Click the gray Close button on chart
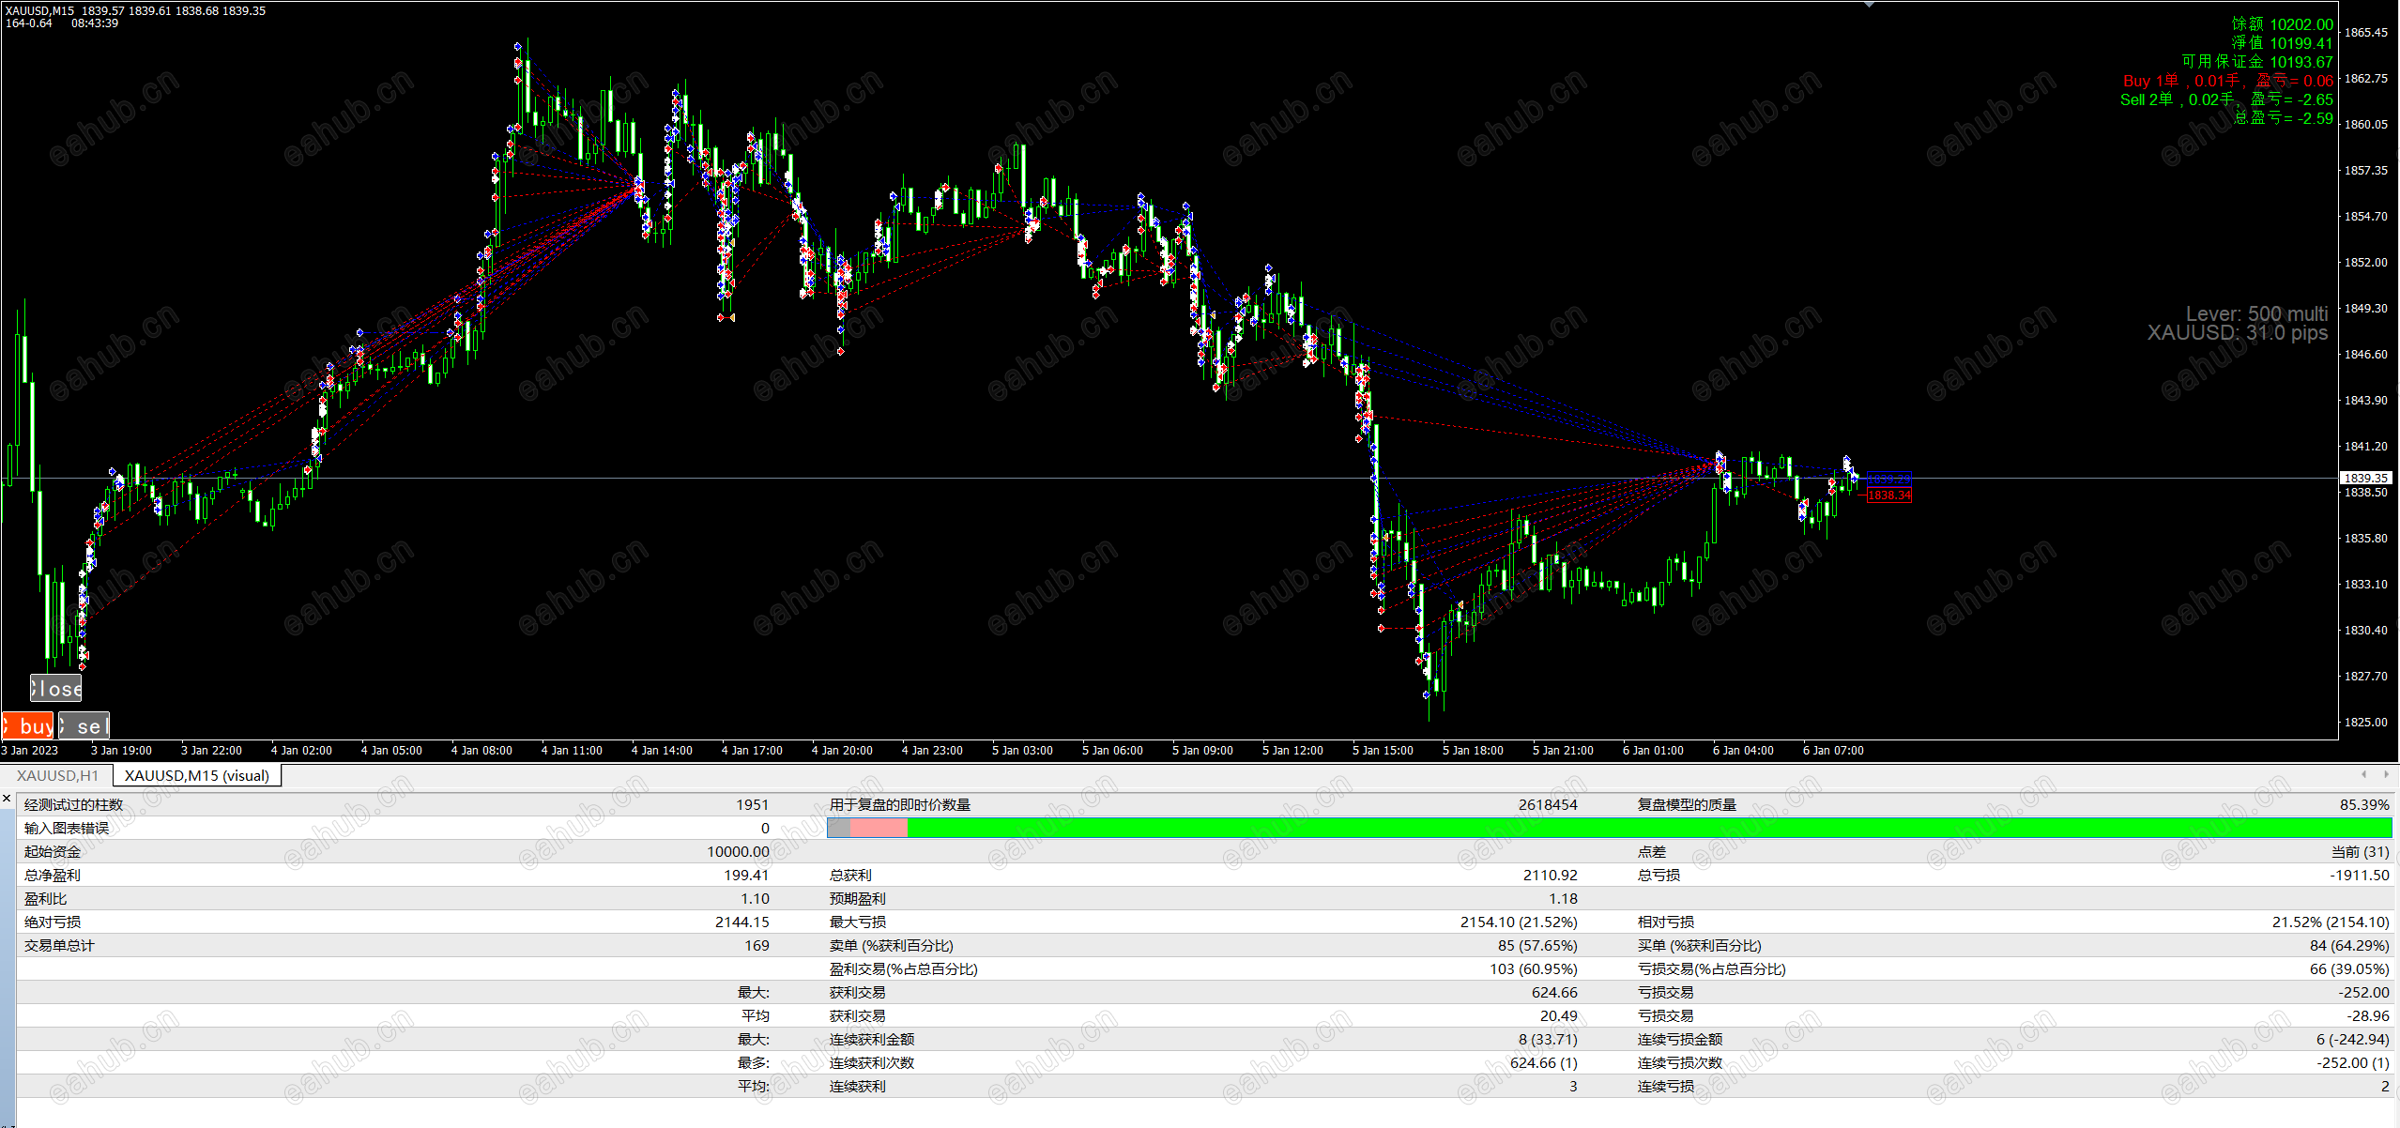Viewport: 2400px width, 1128px height. point(56,689)
